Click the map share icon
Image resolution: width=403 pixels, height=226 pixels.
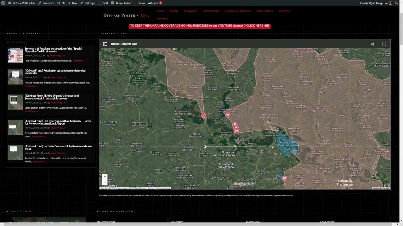click(372, 44)
